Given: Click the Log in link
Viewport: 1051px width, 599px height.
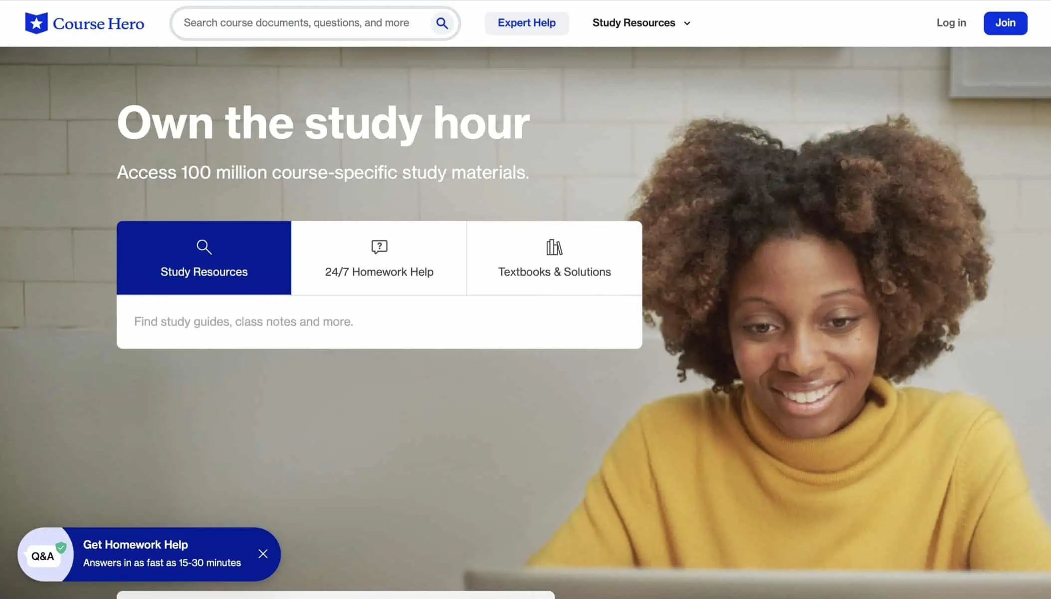Looking at the screenshot, I should (951, 23).
